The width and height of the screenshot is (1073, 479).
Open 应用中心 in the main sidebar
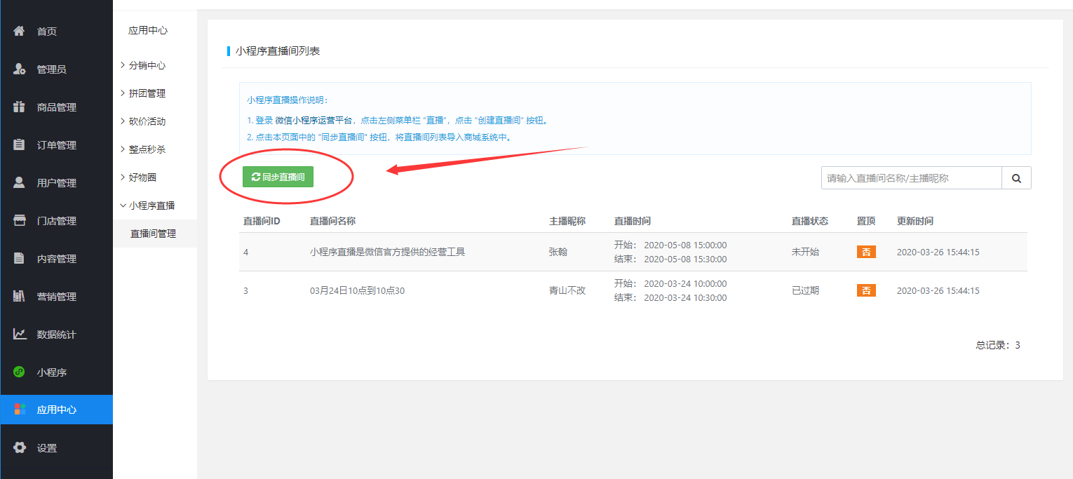pyautogui.click(x=56, y=410)
